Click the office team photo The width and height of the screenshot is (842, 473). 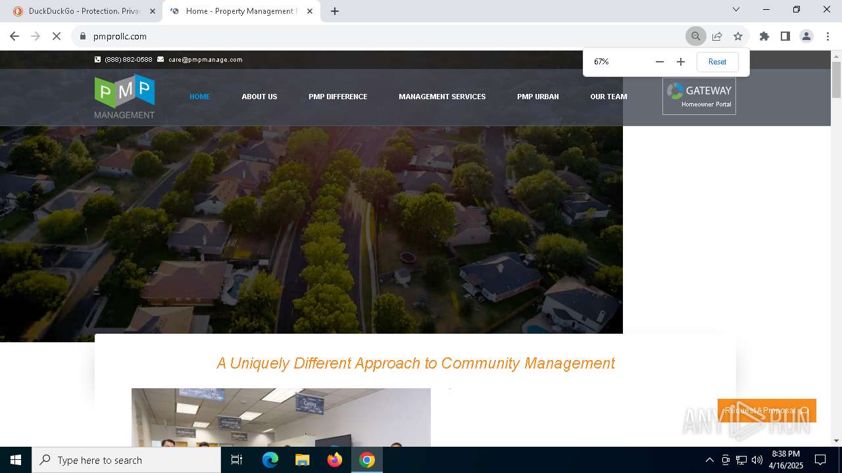coord(281,418)
